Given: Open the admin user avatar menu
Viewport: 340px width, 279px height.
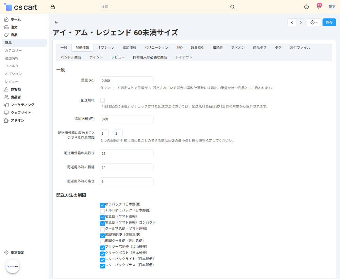Looking at the screenshot, I should click(x=332, y=7).
